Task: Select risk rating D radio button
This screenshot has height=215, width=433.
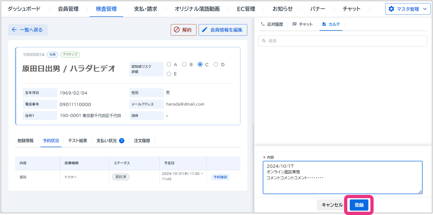Action: coord(216,65)
